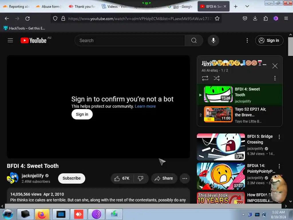
Task: Show hidden system tray icons arrow
Action: 243,214
